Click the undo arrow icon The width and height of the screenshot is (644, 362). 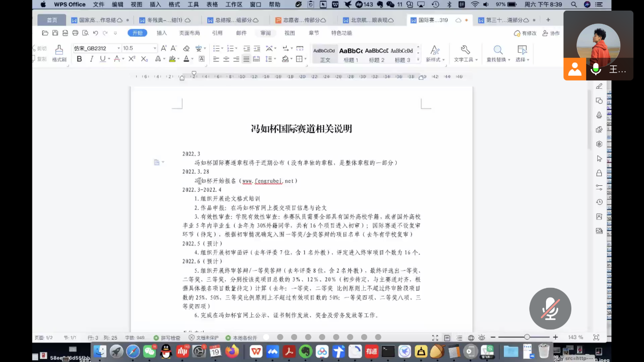pyautogui.click(x=95, y=33)
